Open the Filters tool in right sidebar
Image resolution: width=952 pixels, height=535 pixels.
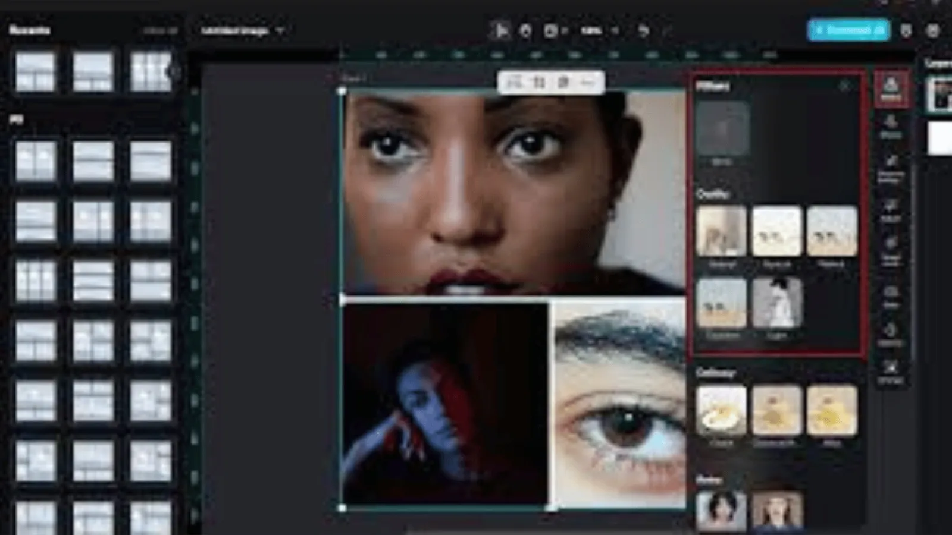click(891, 89)
